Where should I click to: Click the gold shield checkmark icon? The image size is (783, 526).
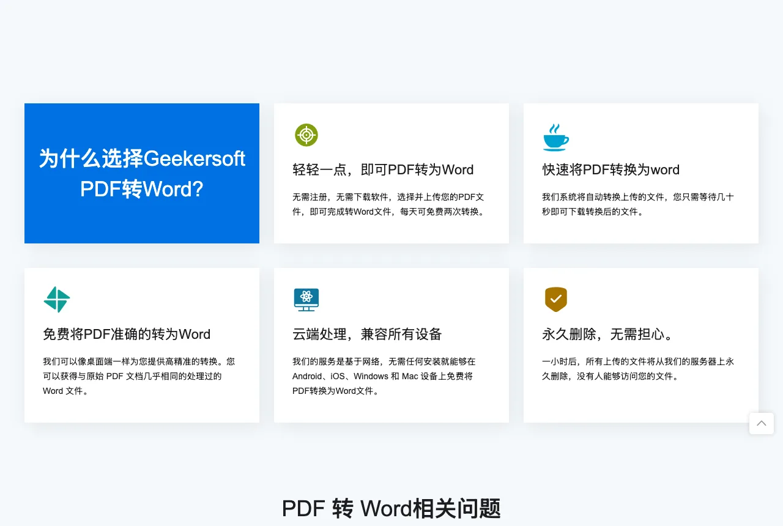tap(556, 300)
